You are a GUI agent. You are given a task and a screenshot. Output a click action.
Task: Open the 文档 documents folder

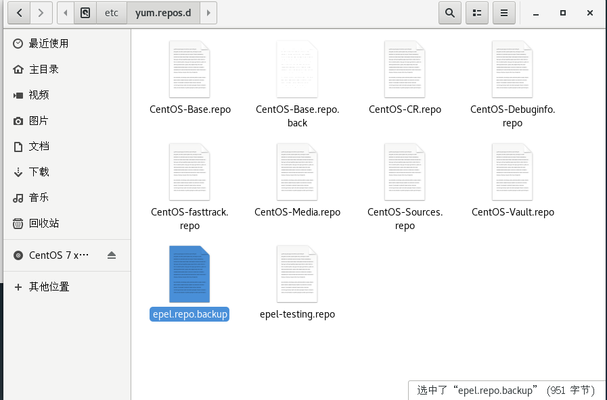(x=67, y=146)
